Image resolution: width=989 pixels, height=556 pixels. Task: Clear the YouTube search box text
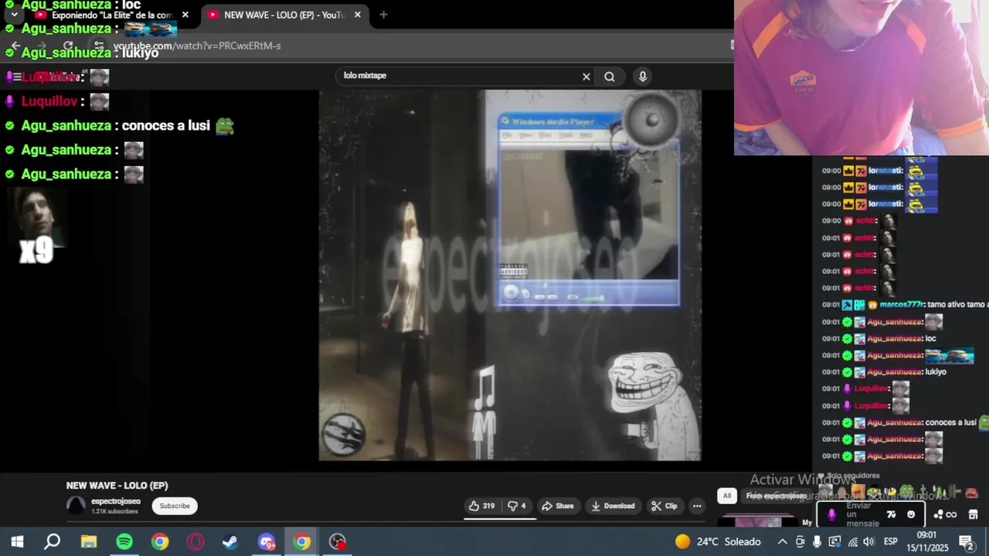pyautogui.click(x=586, y=76)
